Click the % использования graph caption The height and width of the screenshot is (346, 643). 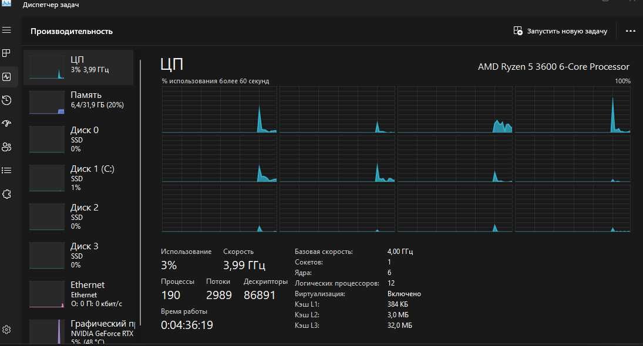[x=216, y=81]
